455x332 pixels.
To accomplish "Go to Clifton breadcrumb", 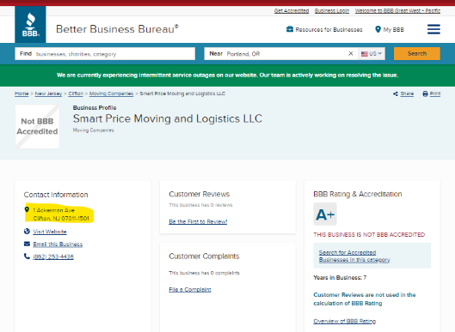I will tap(76, 94).
